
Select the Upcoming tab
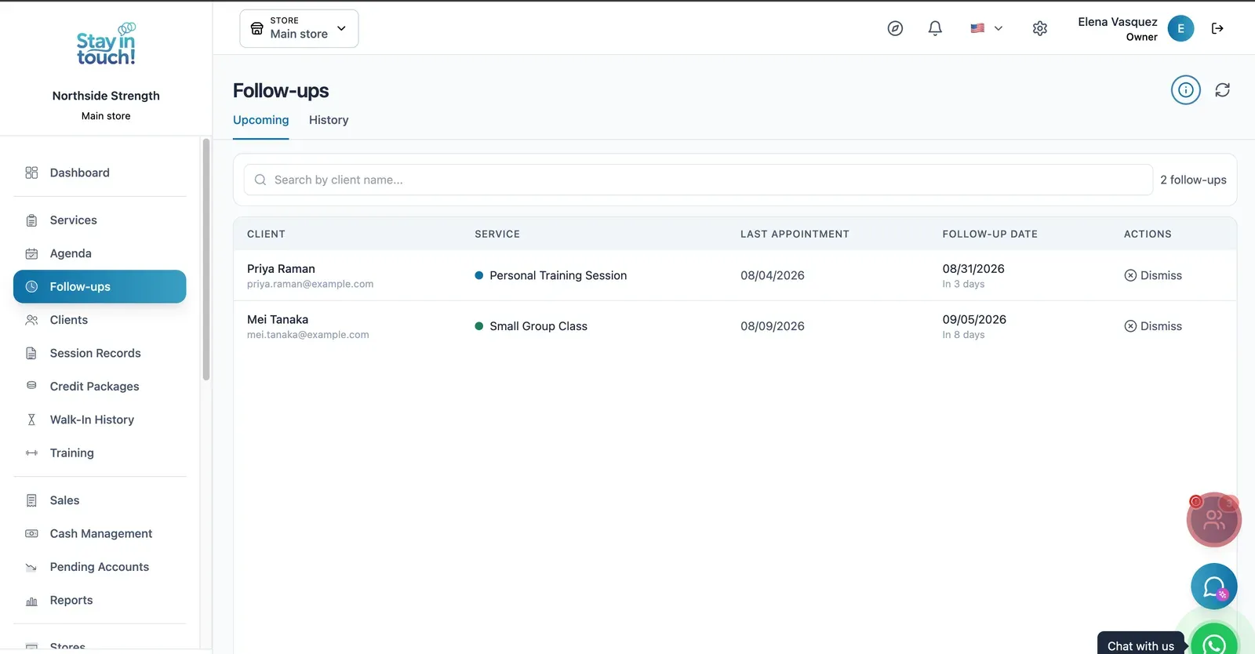point(261,120)
